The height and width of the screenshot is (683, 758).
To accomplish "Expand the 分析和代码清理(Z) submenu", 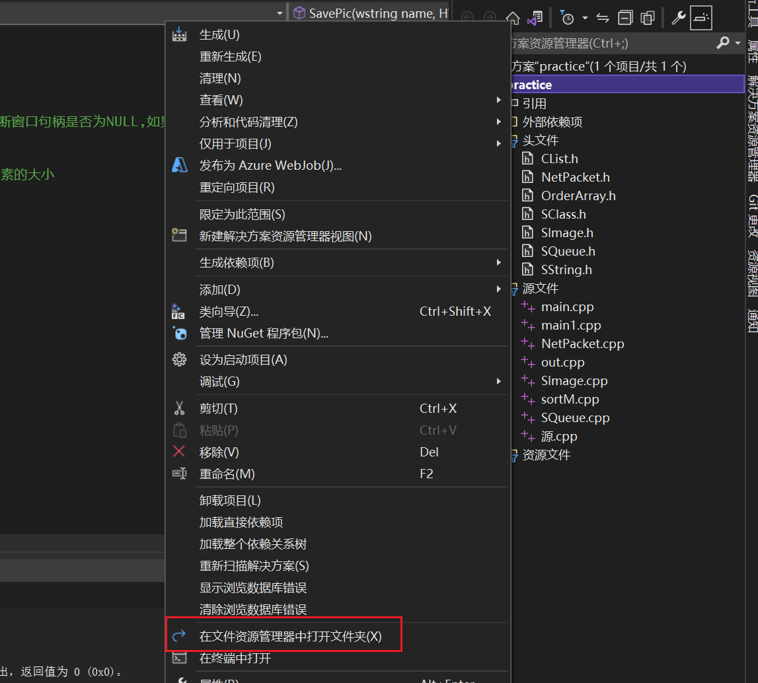I will pos(498,122).
